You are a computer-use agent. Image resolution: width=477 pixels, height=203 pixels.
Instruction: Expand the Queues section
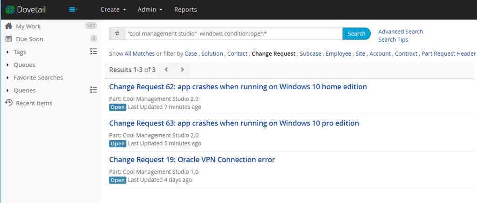7,65
